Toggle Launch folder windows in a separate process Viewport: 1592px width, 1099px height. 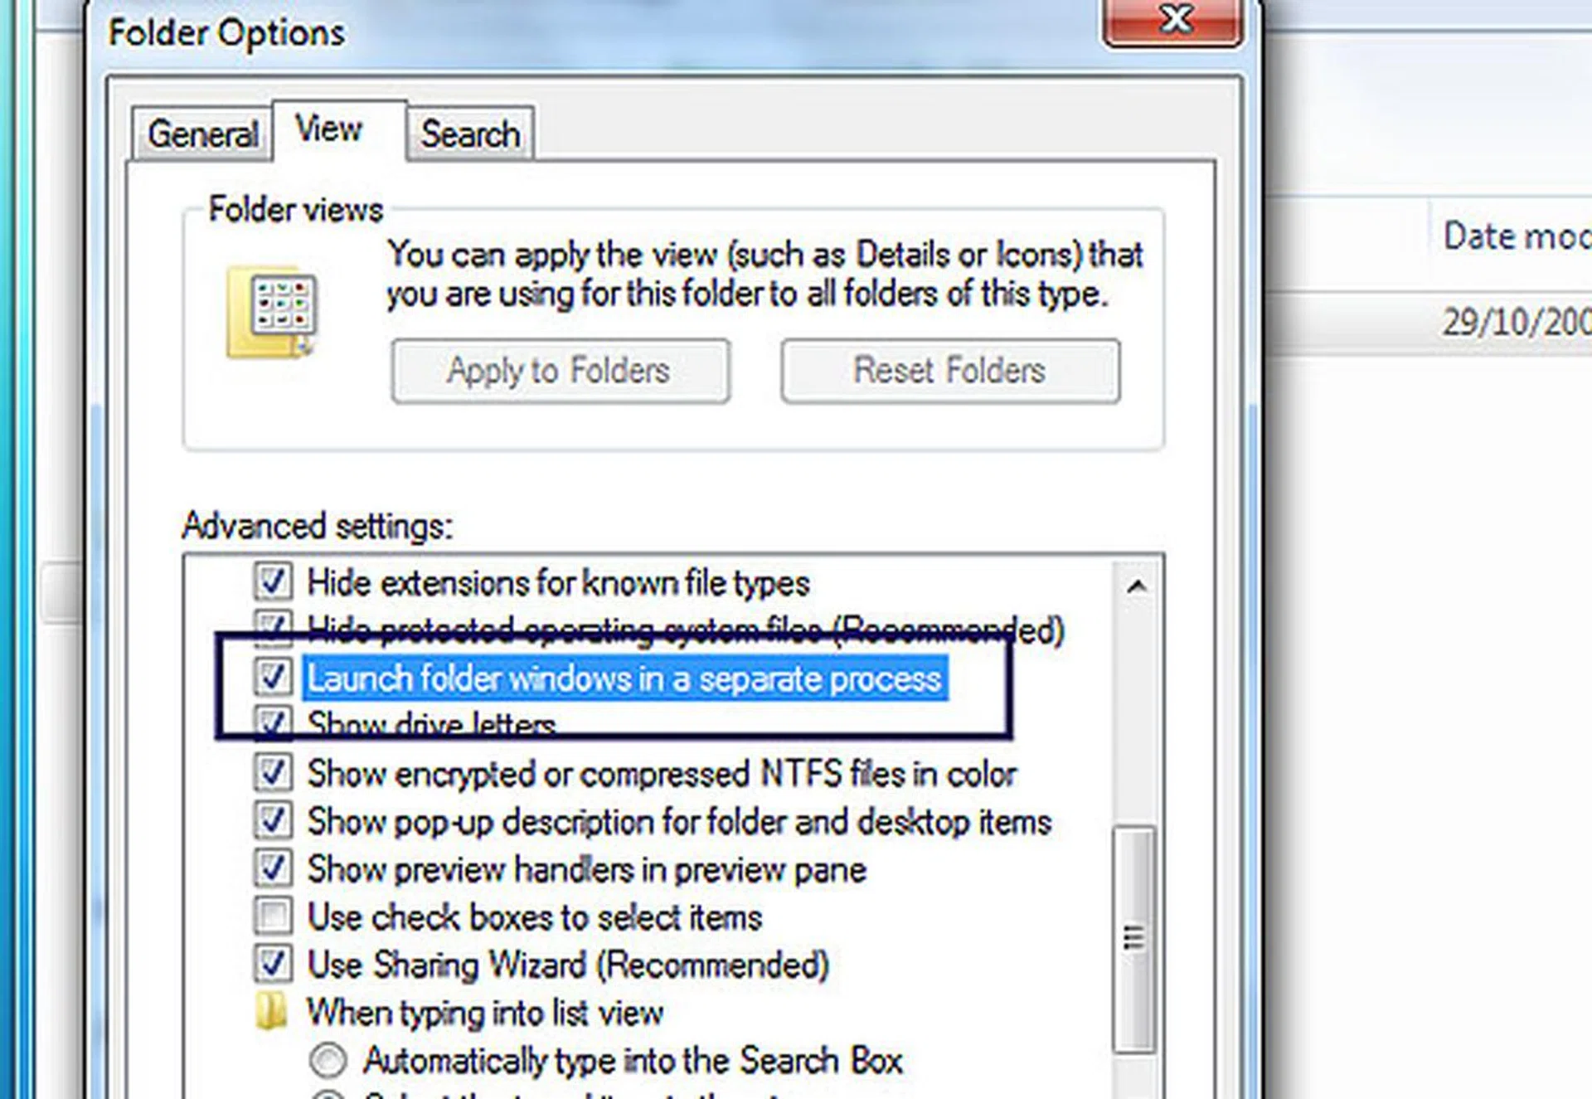[273, 678]
